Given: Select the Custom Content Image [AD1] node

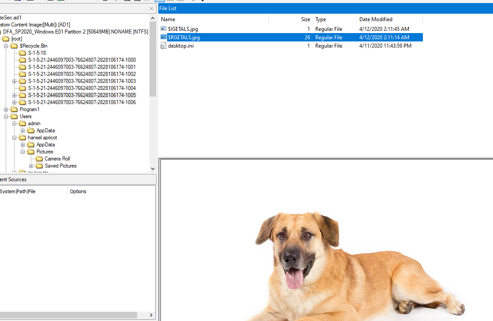Looking at the screenshot, I should tap(35, 25).
